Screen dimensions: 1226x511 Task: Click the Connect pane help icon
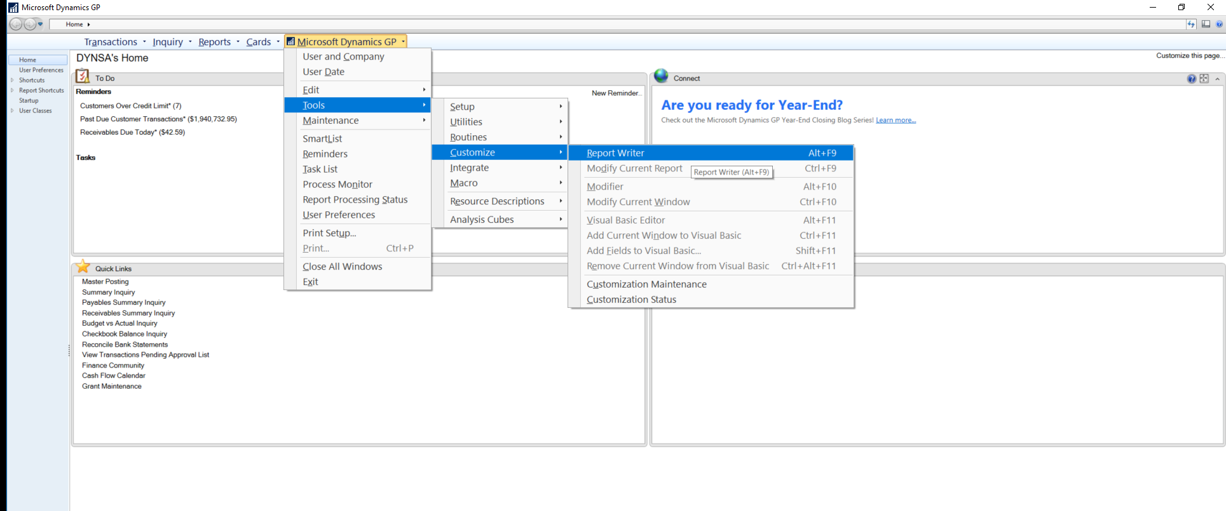(1191, 79)
